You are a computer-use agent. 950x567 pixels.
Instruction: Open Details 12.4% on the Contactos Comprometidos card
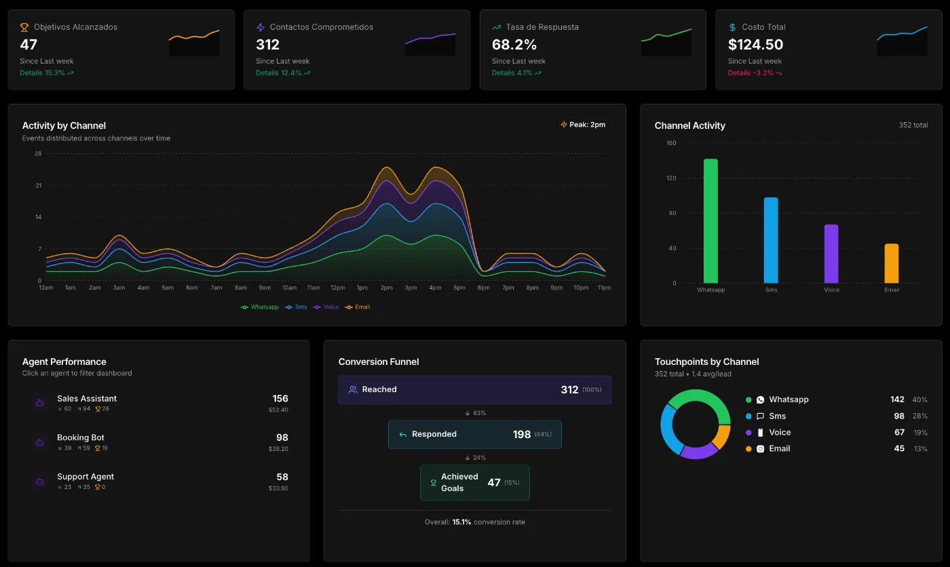click(x=283, y=73)
